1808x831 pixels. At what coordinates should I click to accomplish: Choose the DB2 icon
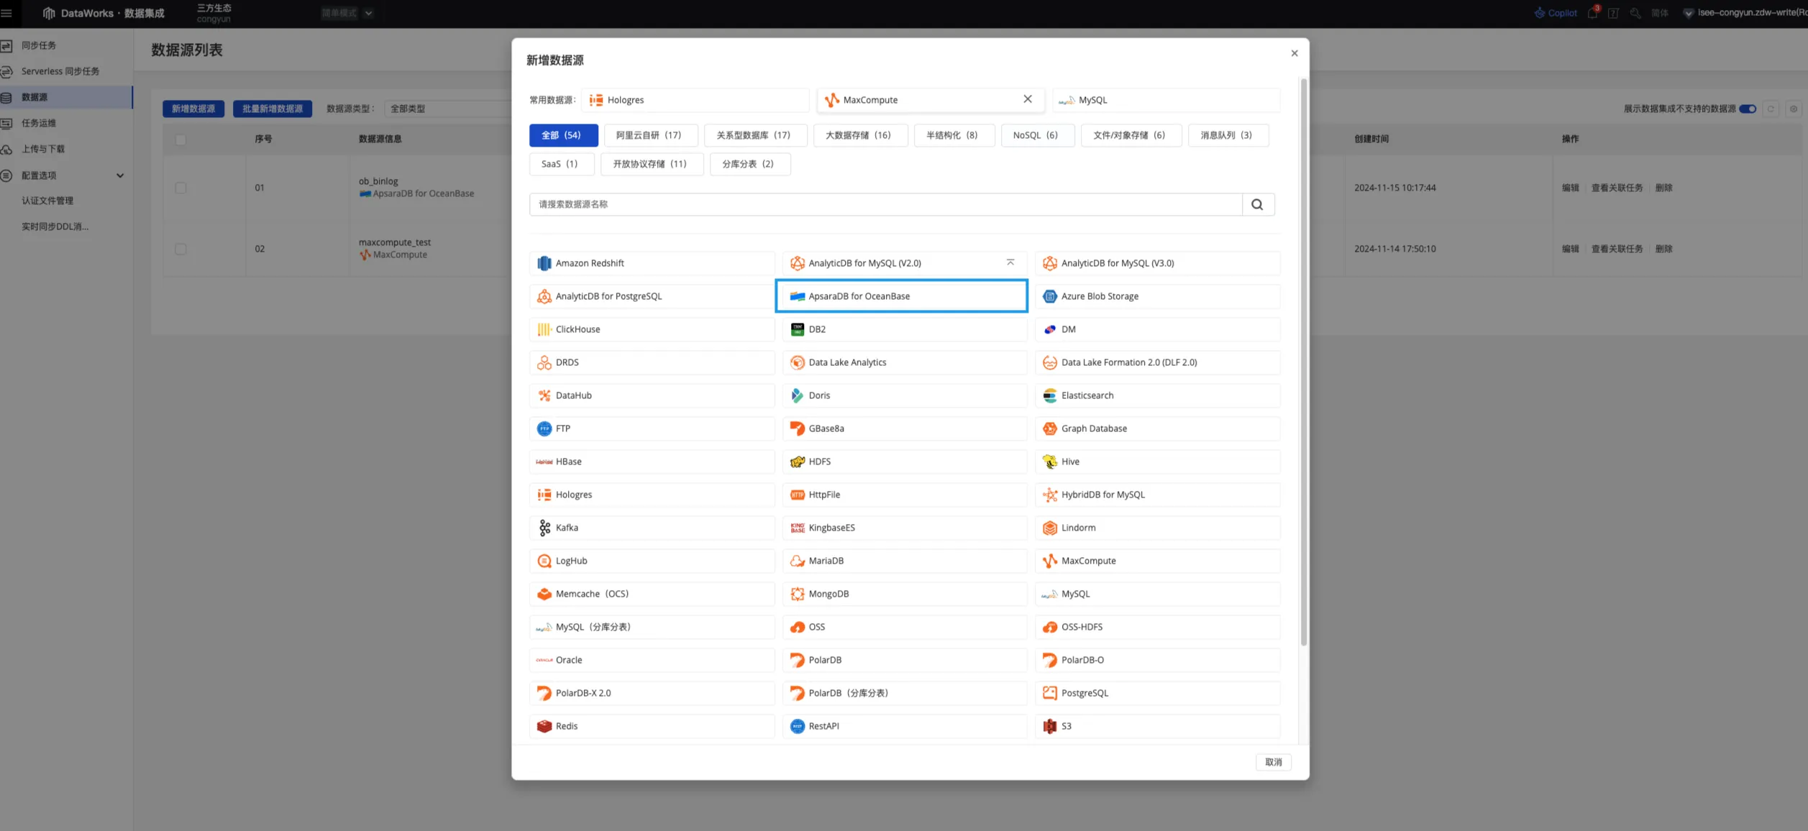pyautogui.click(x=797, y=329)
